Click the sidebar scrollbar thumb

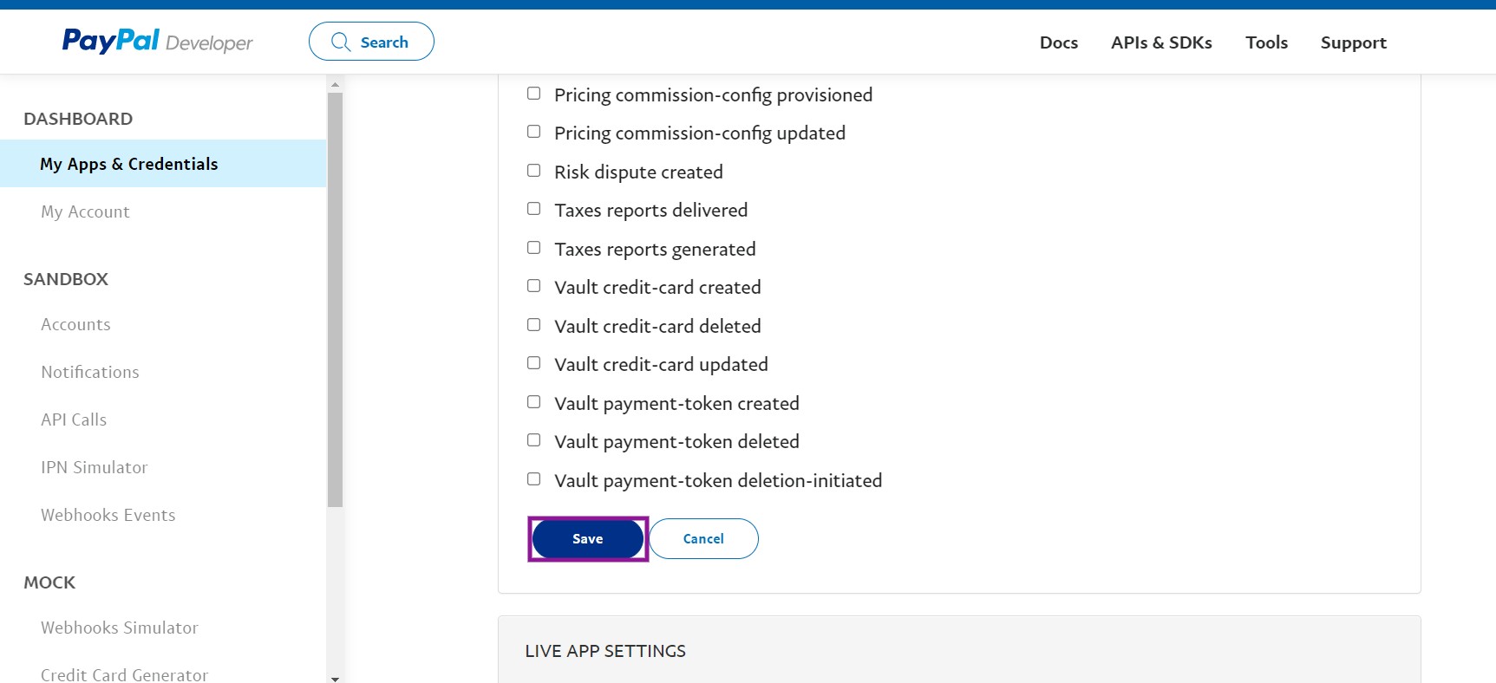click(x=335, y=299)
